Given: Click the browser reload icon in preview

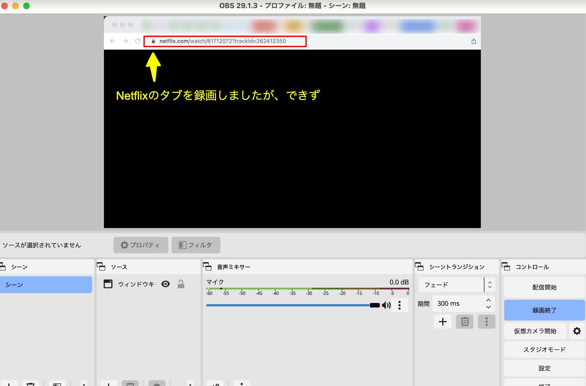Looking at the screenshot, I should coord(137,41).
